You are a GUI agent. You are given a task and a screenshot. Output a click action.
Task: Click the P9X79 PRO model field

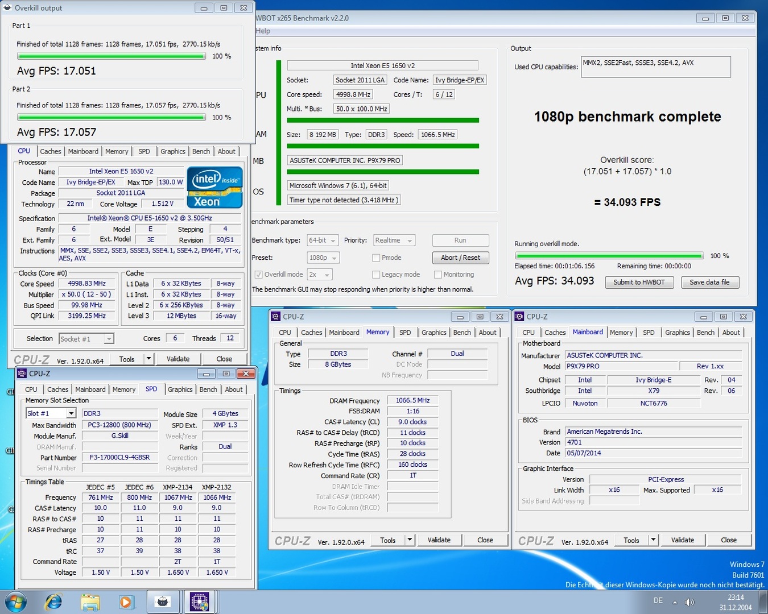coord(621,366)
